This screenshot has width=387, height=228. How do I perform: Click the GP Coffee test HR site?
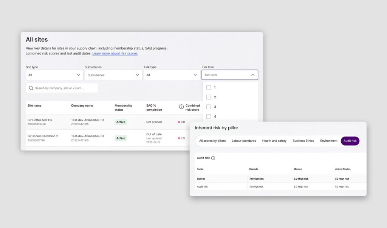[40, 120]
